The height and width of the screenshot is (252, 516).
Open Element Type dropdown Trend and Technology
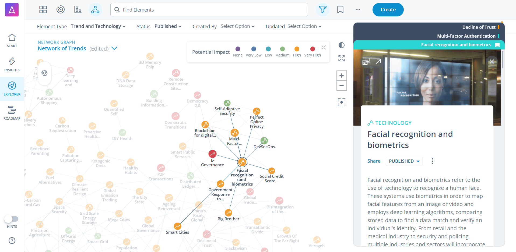(98, 26)
